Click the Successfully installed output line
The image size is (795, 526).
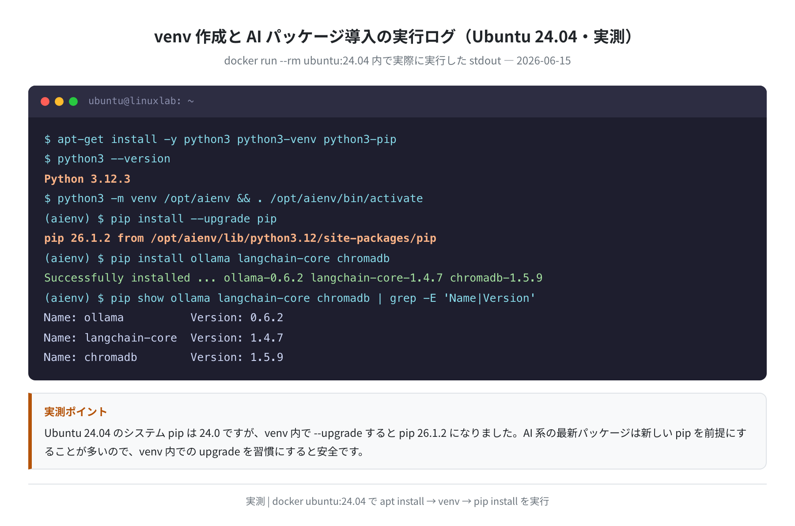coord(293,278)
